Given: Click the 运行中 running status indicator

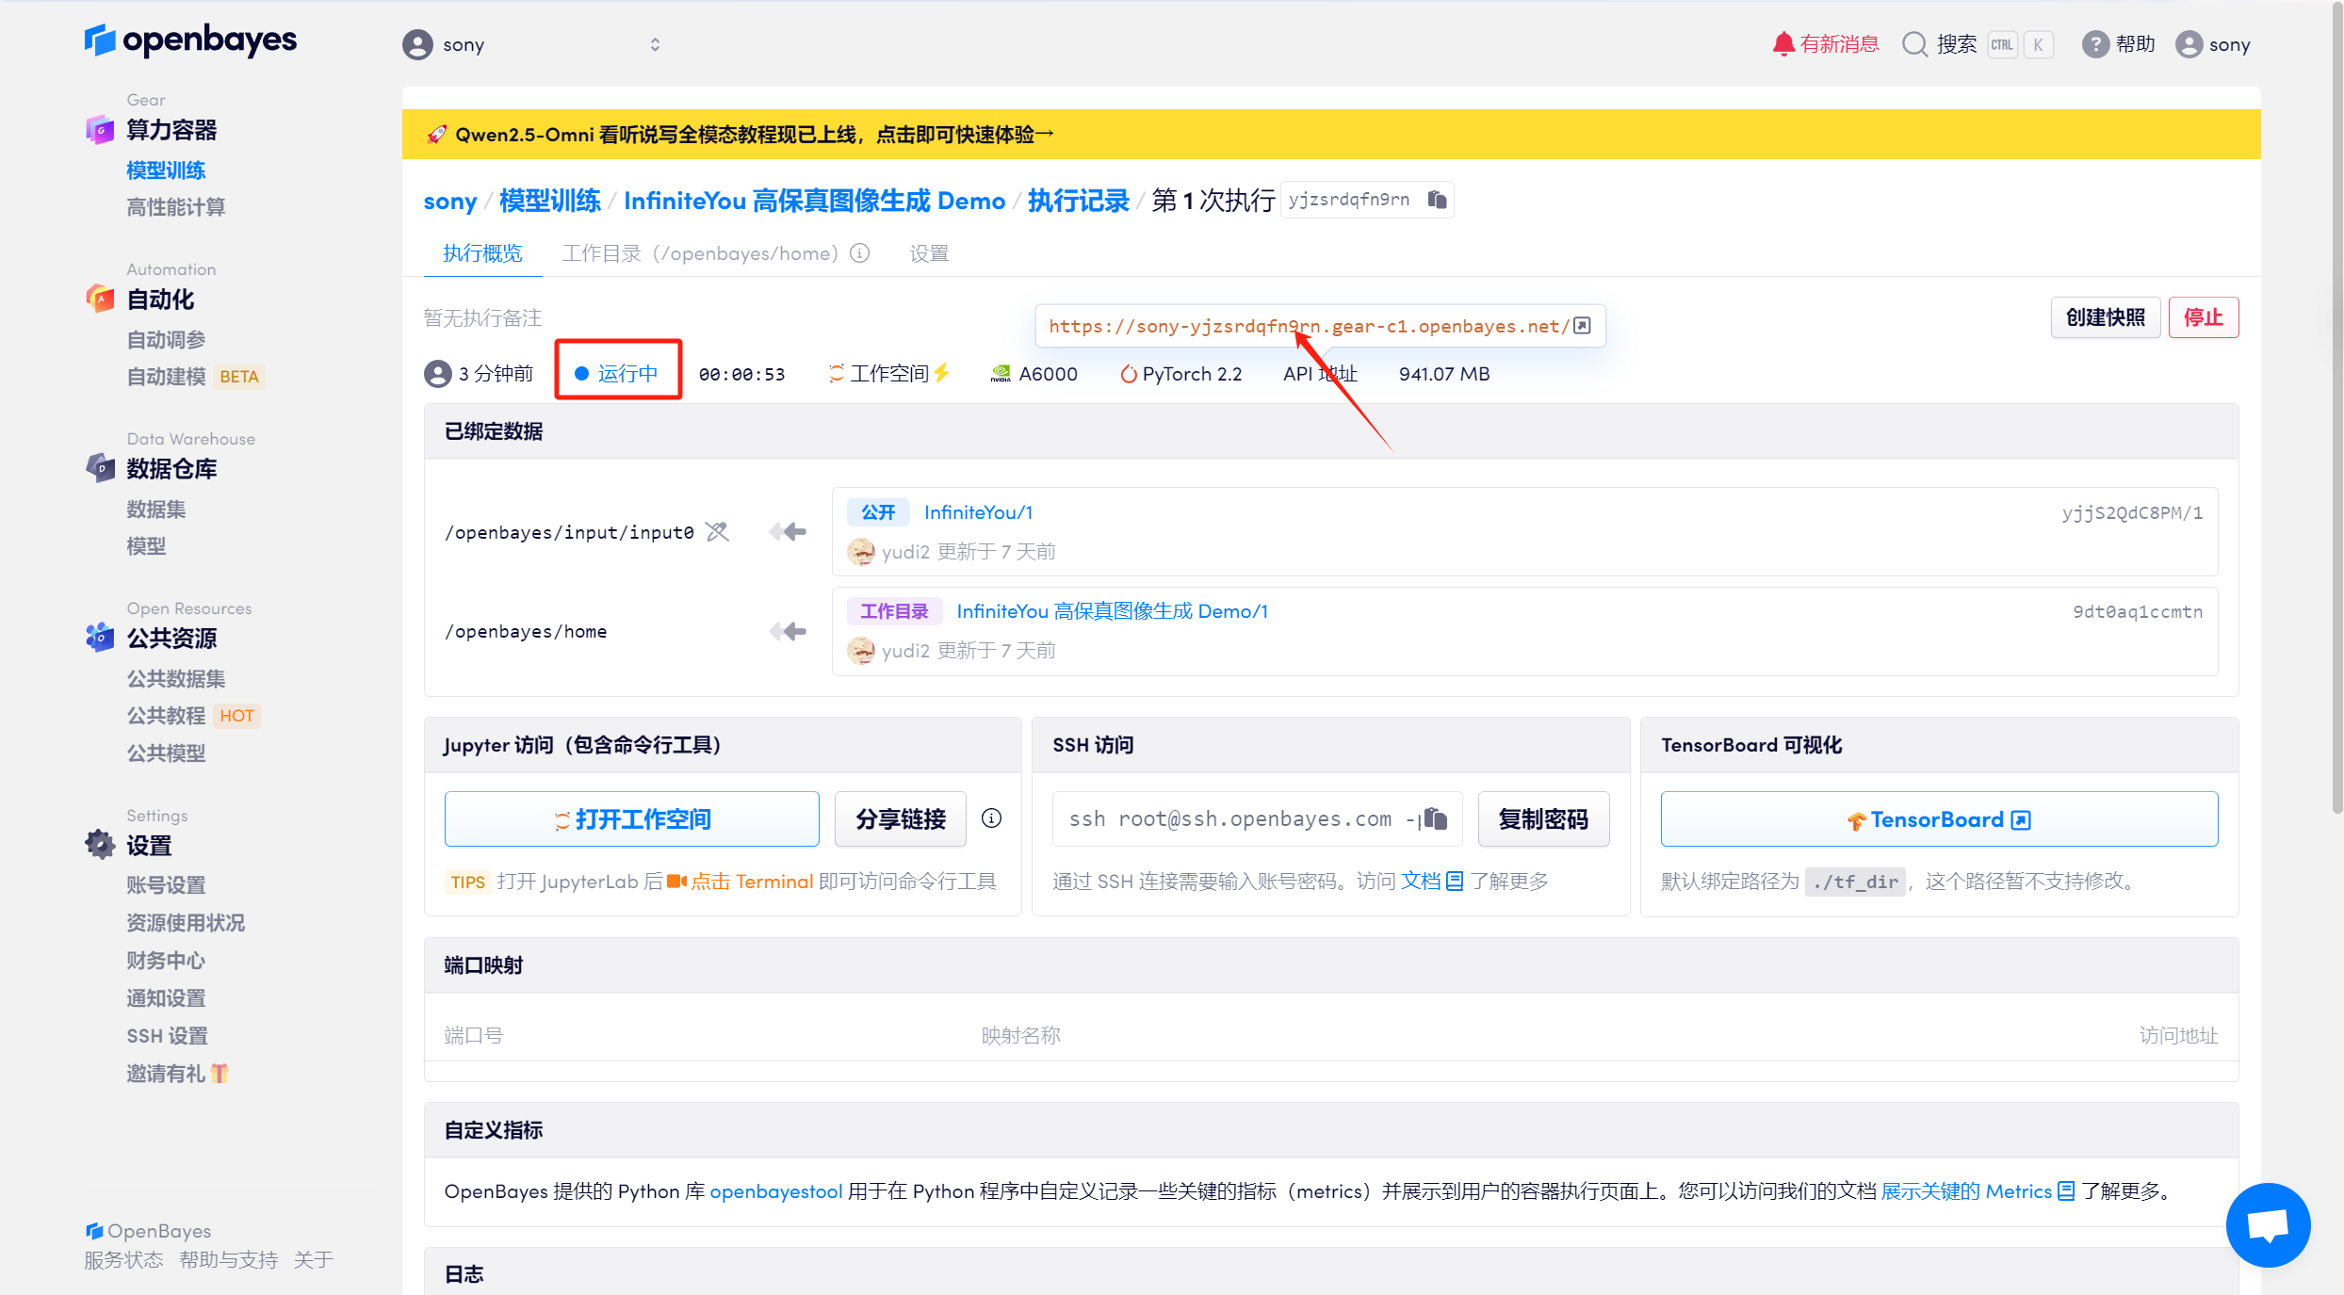Looking at the screenshot, I should pyautogui.click(x=618, y=374).
